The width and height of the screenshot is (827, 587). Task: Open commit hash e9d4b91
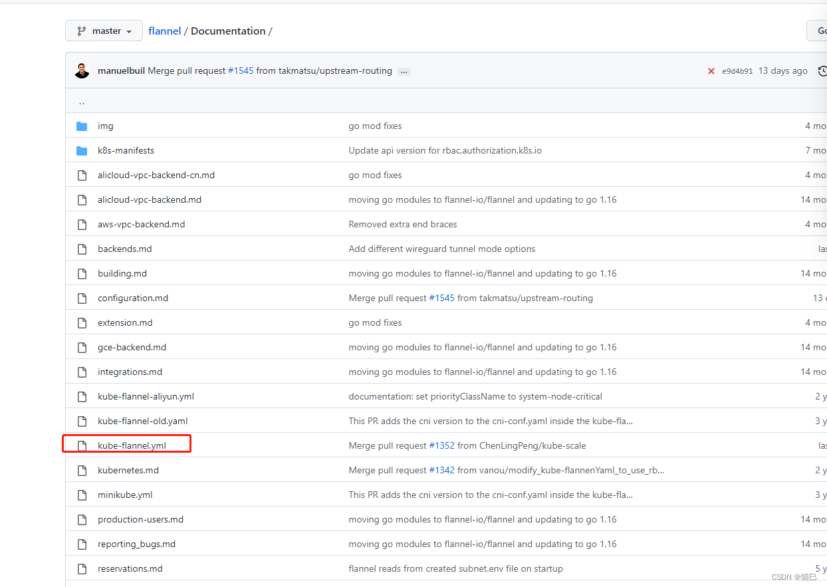(737, 71)
